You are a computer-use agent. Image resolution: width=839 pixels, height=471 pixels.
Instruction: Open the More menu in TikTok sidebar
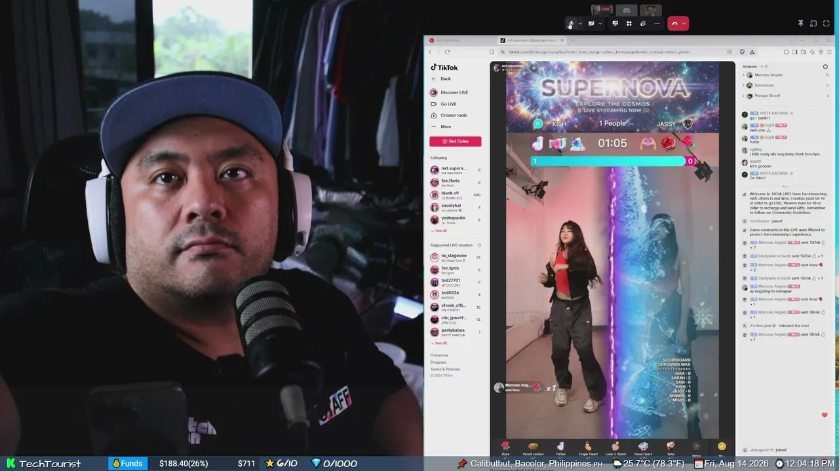coord(440,127)
